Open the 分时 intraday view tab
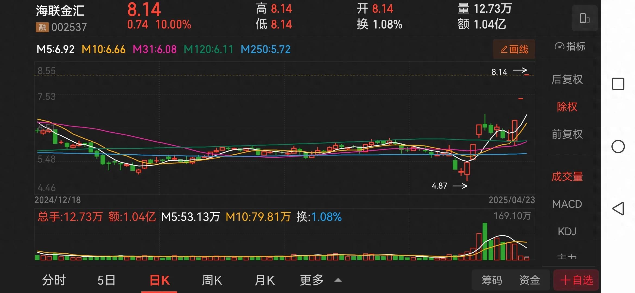The height and width of the screenshot is (293, 635). point(54,280)
